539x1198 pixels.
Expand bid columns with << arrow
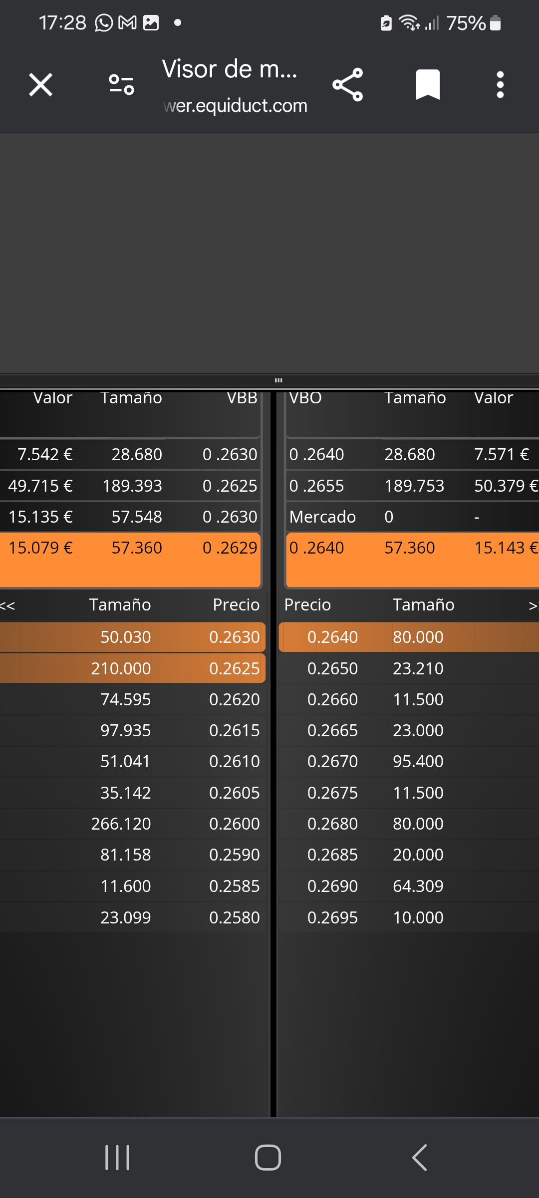pyautogui.click(x=7, y=605)
